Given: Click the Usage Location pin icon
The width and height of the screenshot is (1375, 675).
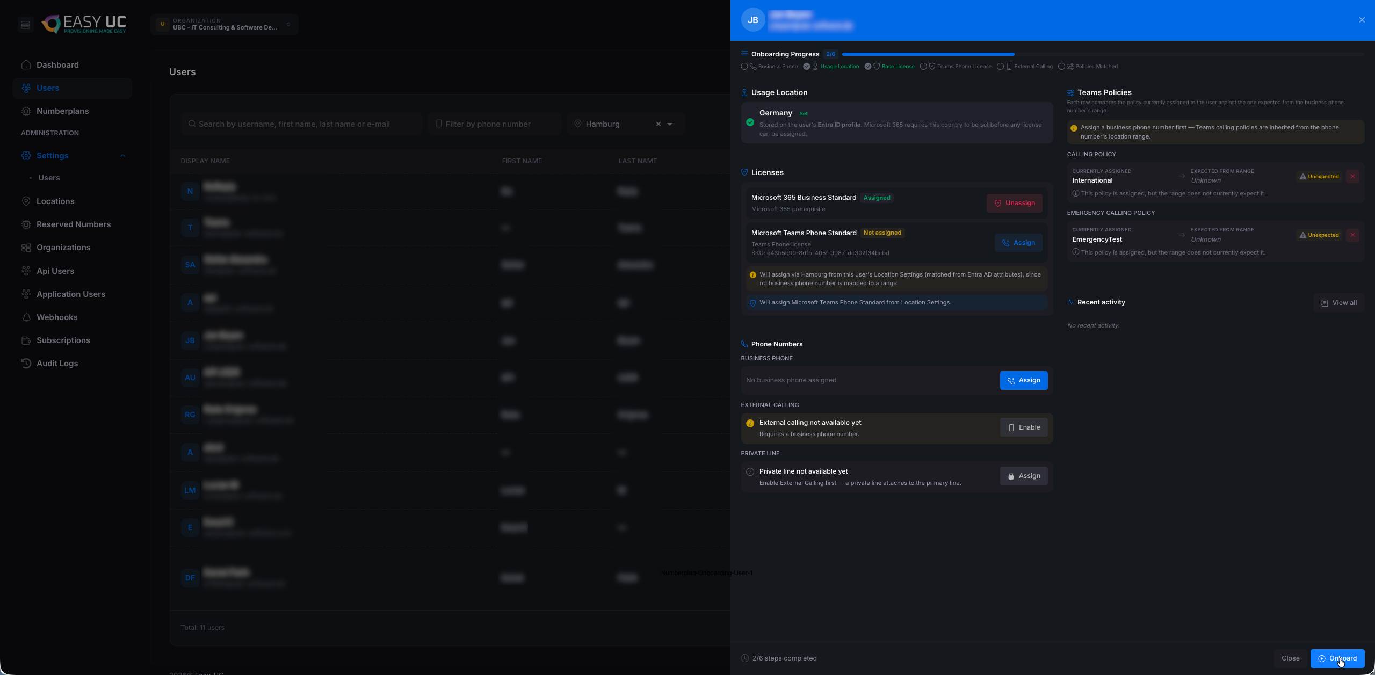Looking at the screenshot, I should coord(744,93).
